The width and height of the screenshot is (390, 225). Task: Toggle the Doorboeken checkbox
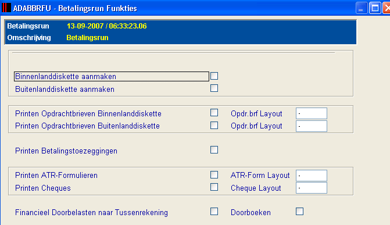[300, 212]
